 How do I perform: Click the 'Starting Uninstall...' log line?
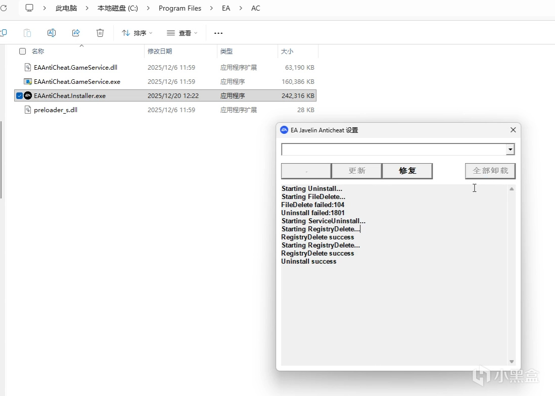(311, 188)
